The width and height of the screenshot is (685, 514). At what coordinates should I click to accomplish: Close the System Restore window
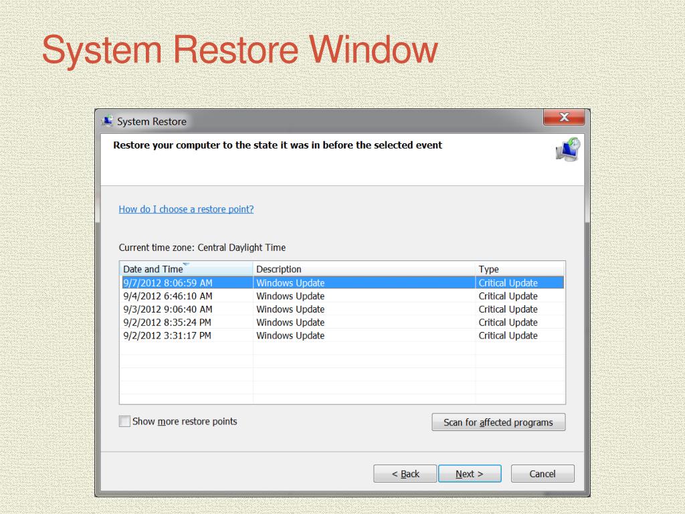(x=564, y=117)
